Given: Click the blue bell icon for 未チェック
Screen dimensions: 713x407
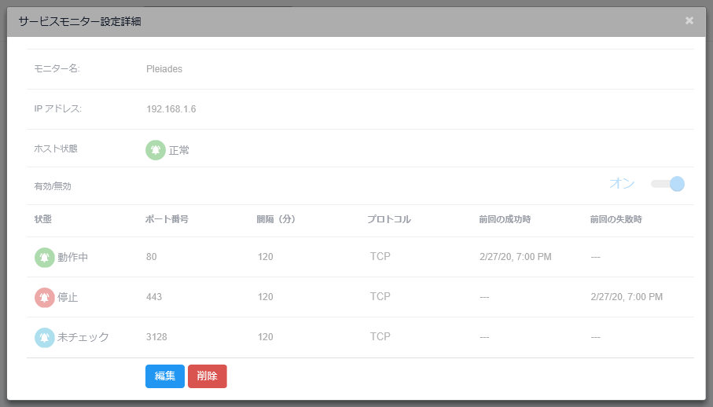Looking at the screenshot, I should coord(45,337).
